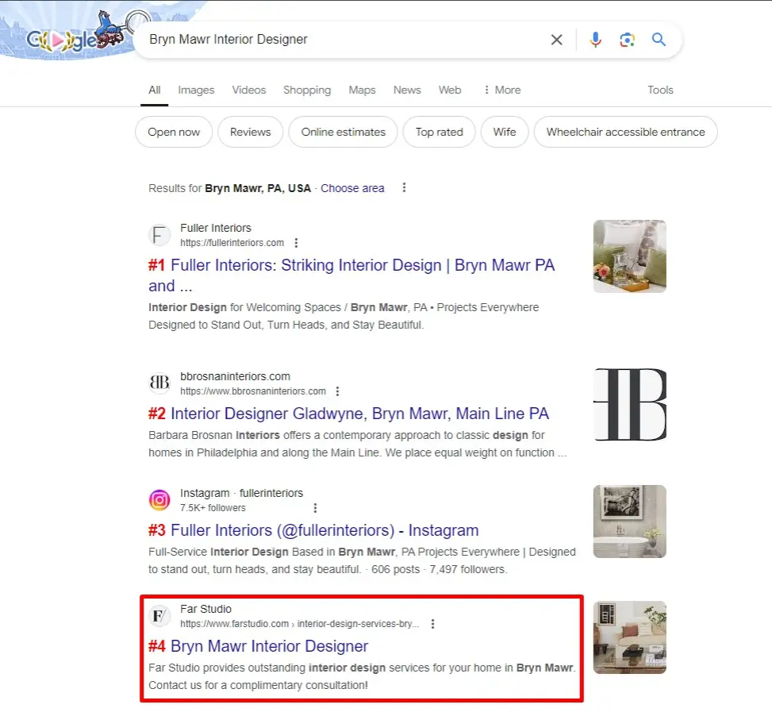772x716 pixels.
Task: Clear the search box text
Action: coord(557,40)
